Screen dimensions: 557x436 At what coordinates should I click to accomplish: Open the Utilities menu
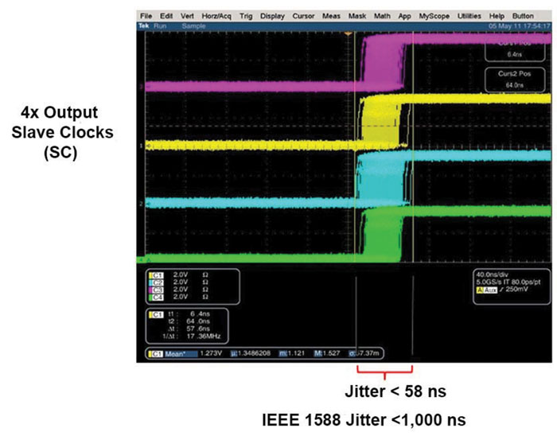click(x=469, y=16)
